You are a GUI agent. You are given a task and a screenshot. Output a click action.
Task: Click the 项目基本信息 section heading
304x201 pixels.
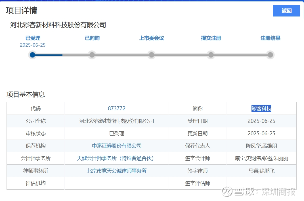click(26, 94)
